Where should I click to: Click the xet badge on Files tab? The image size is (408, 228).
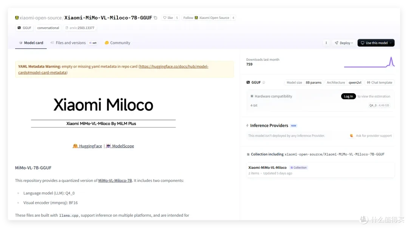[93, 43]
